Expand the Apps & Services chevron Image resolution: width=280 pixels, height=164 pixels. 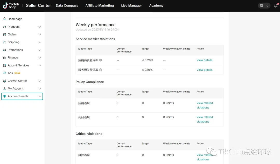[40, 66]
